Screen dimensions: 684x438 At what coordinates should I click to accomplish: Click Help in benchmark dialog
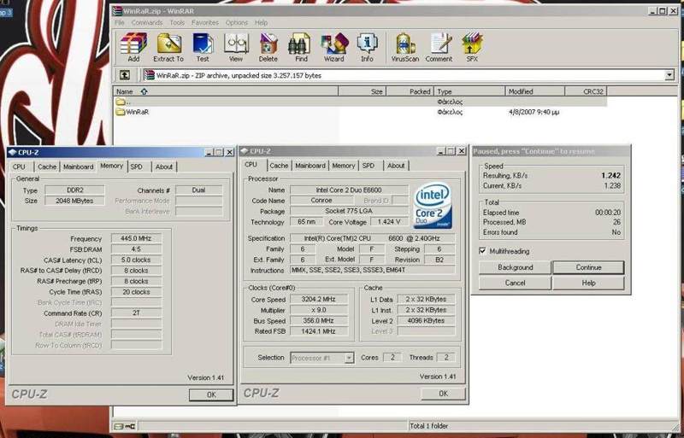pos(588,283)
